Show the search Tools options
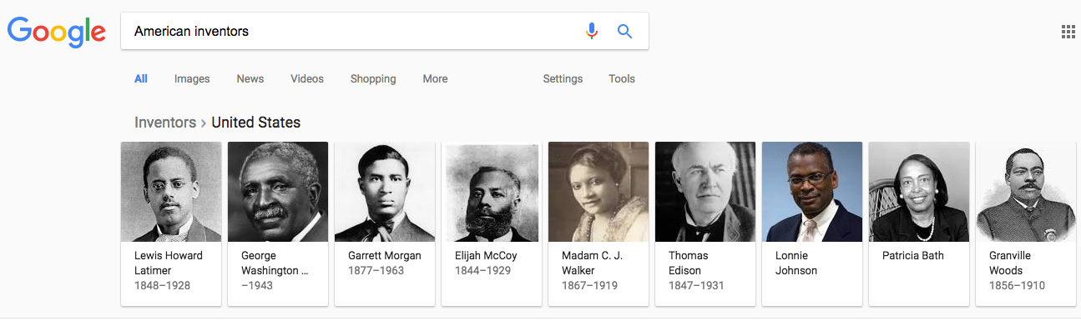The height and width of the screenshot is (336, 1081). click(x=622, y=79)
